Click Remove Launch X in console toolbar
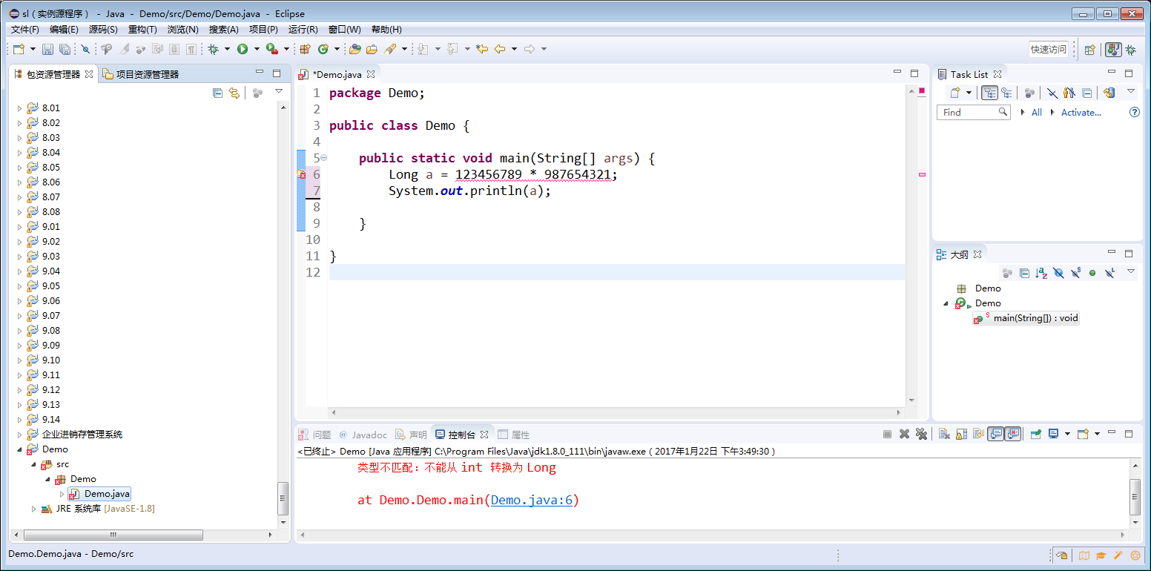This screenshot has width=1151, height=571. (x=904, y=434)
